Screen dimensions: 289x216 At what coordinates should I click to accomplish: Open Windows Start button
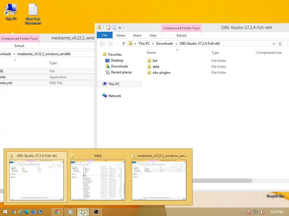pos(5,212)
